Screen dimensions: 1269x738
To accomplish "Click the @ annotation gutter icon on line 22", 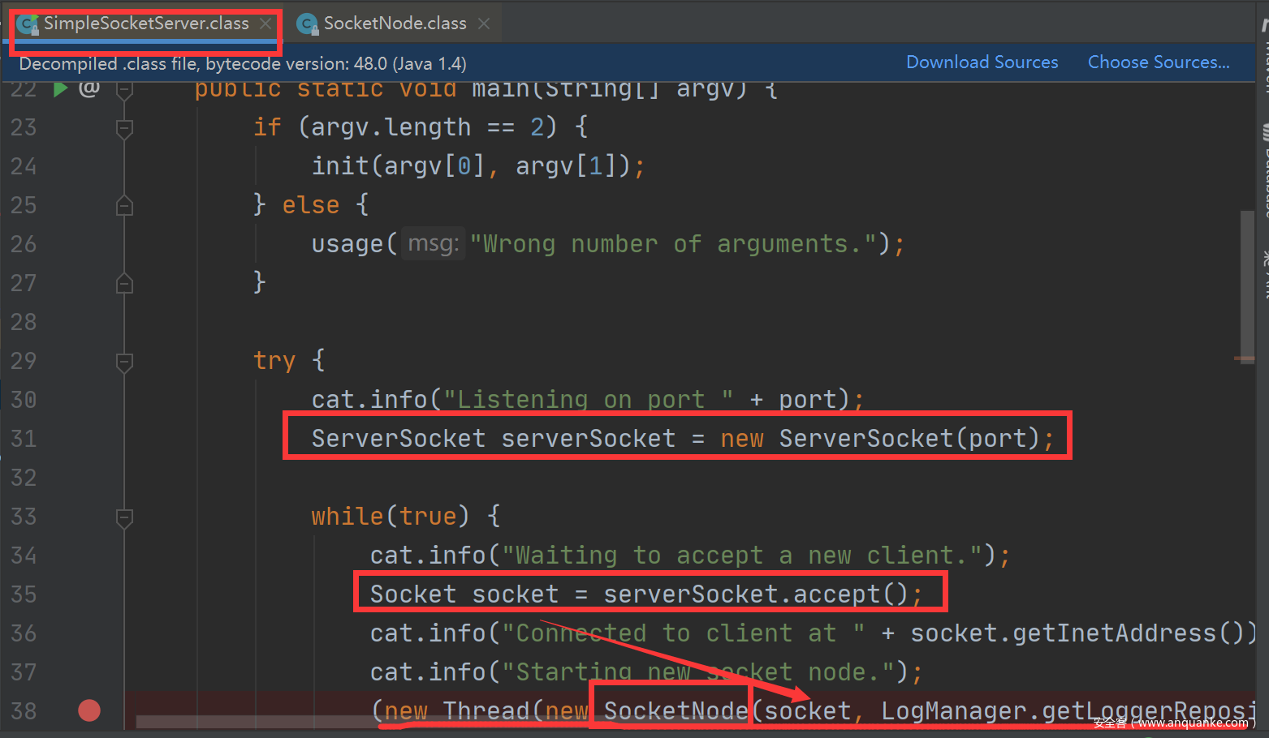I will [88, 88].
